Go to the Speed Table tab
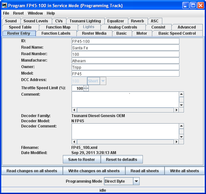The image size is (206, 194). pyautogui.click(x=20, y=27)
